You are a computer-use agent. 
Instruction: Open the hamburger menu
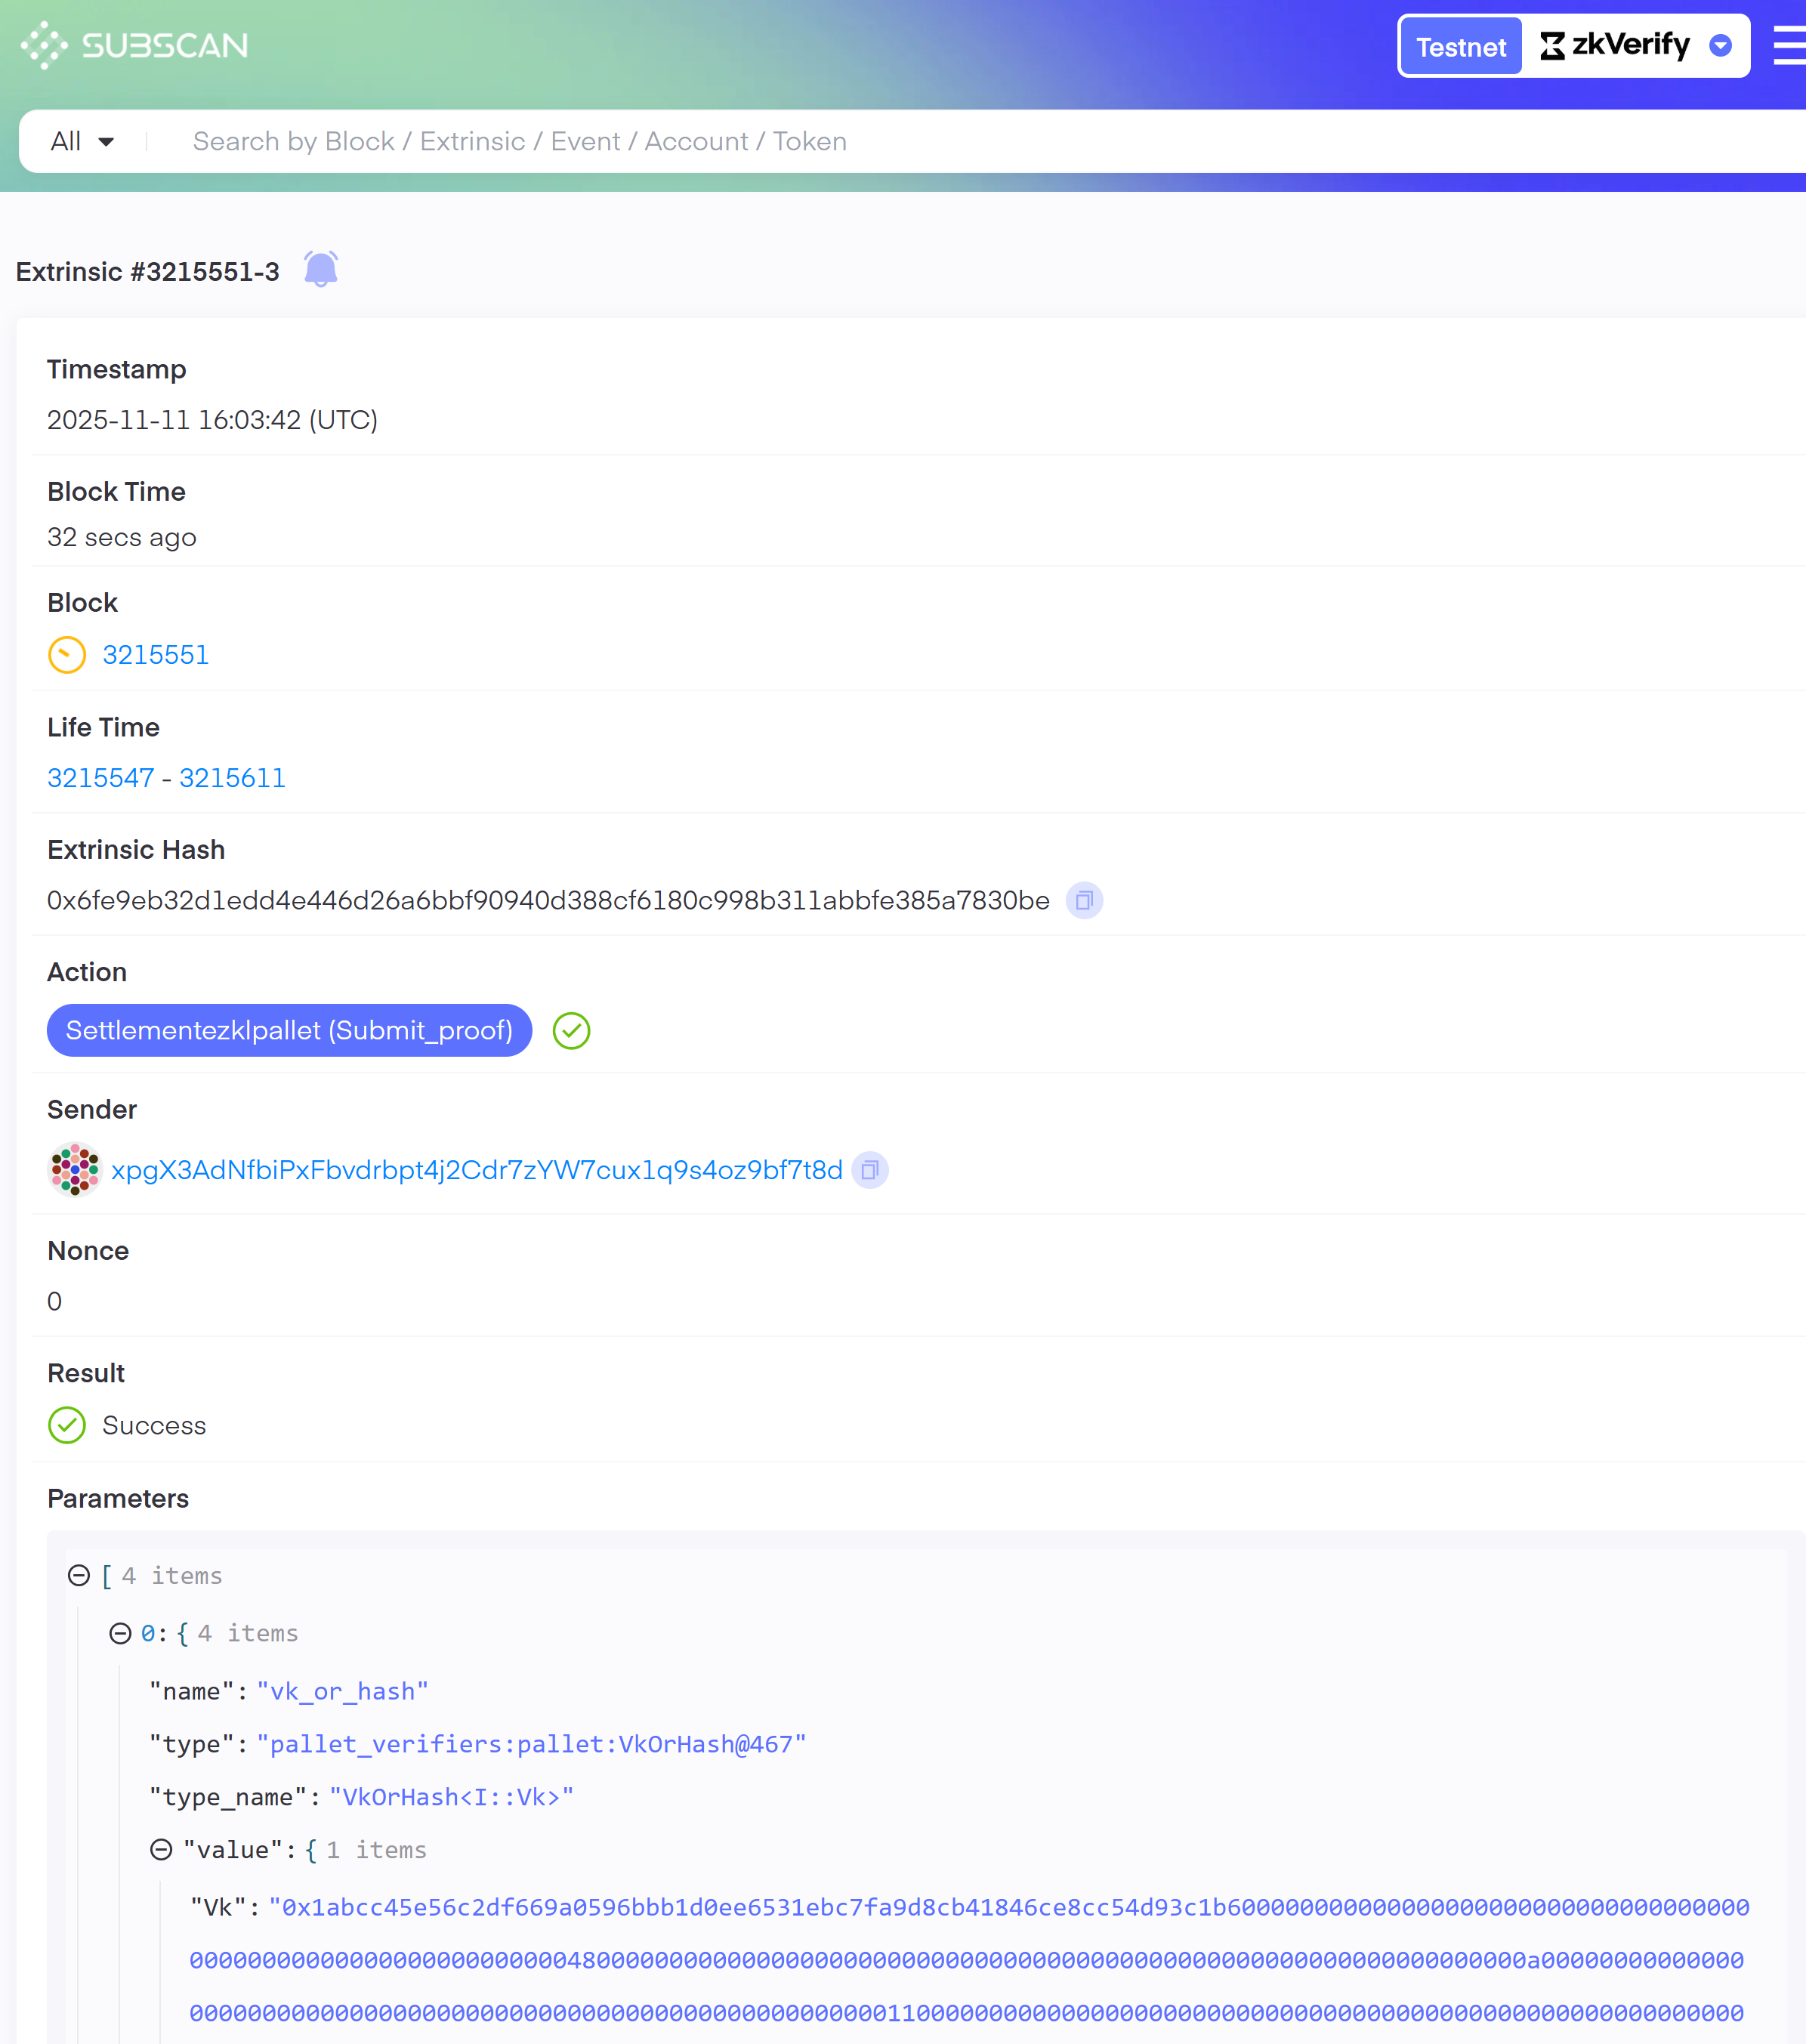coord(1790,46)
